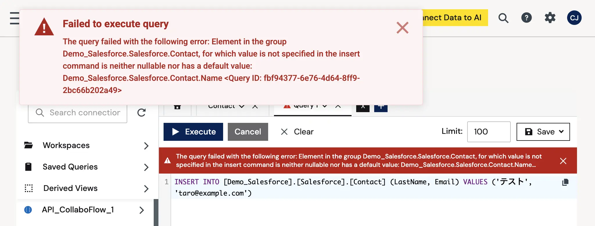Open the Save dropdown
This screenshot has width=595, height=226.
pyautogui.click(x=543, y=132)
